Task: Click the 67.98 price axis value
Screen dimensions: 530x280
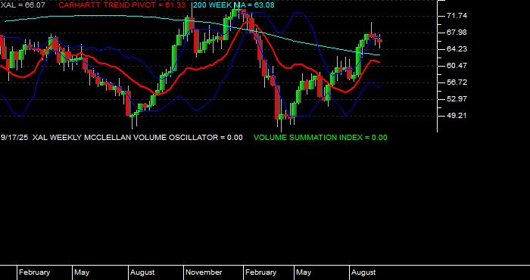Action: point(457,33)
